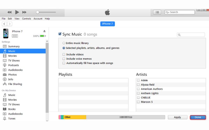Click the Playlists heading

click(65, 74)
